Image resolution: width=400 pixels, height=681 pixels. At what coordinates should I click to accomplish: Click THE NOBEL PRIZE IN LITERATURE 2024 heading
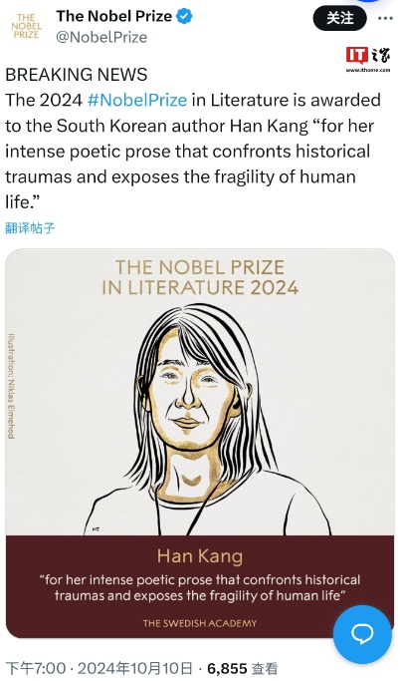point(200,277)
